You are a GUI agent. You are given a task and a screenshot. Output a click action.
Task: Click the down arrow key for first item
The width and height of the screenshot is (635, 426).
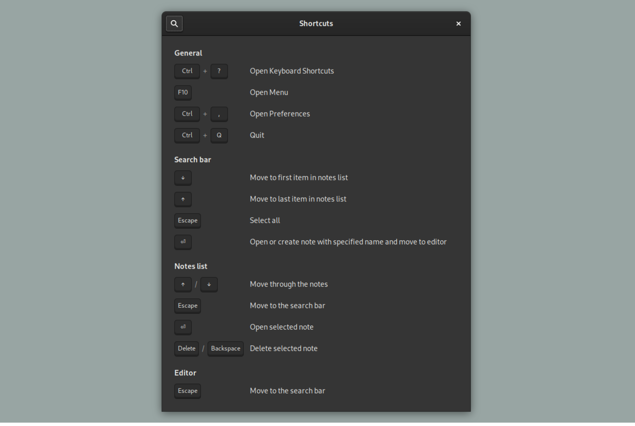[183, 178]
